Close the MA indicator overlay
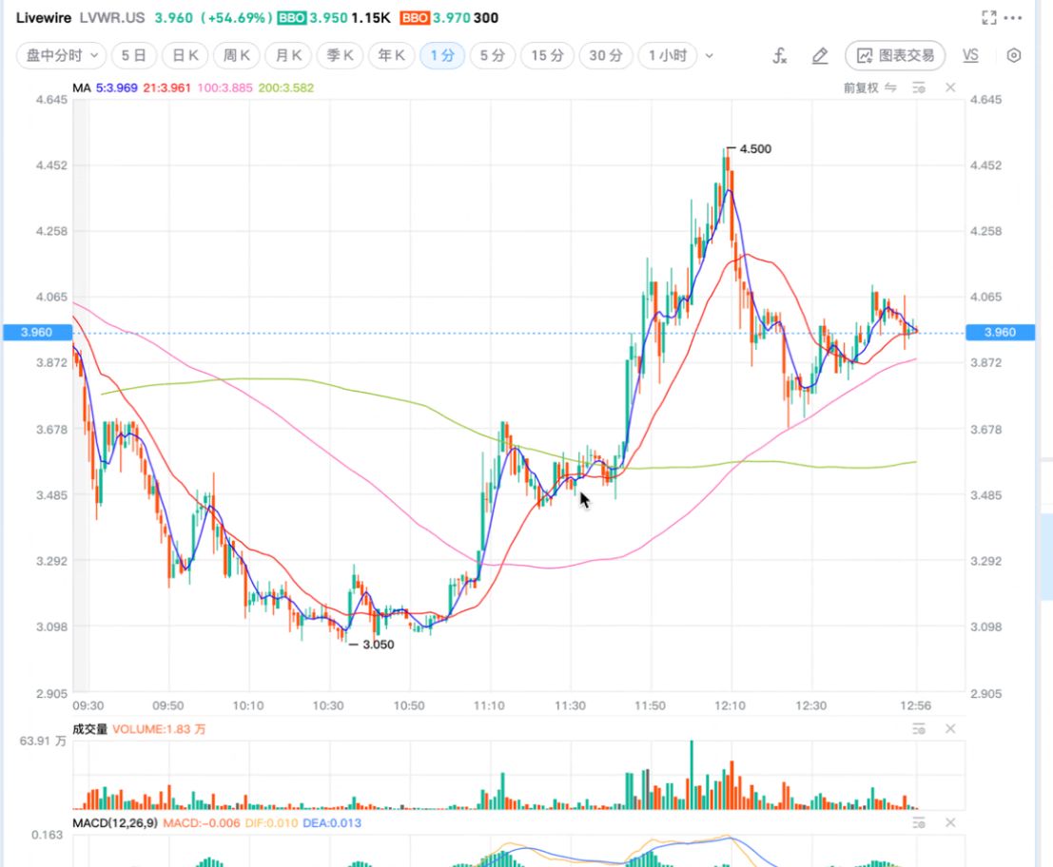Image resolution: width=1053 pixels, height=867 pixels. 950,87
